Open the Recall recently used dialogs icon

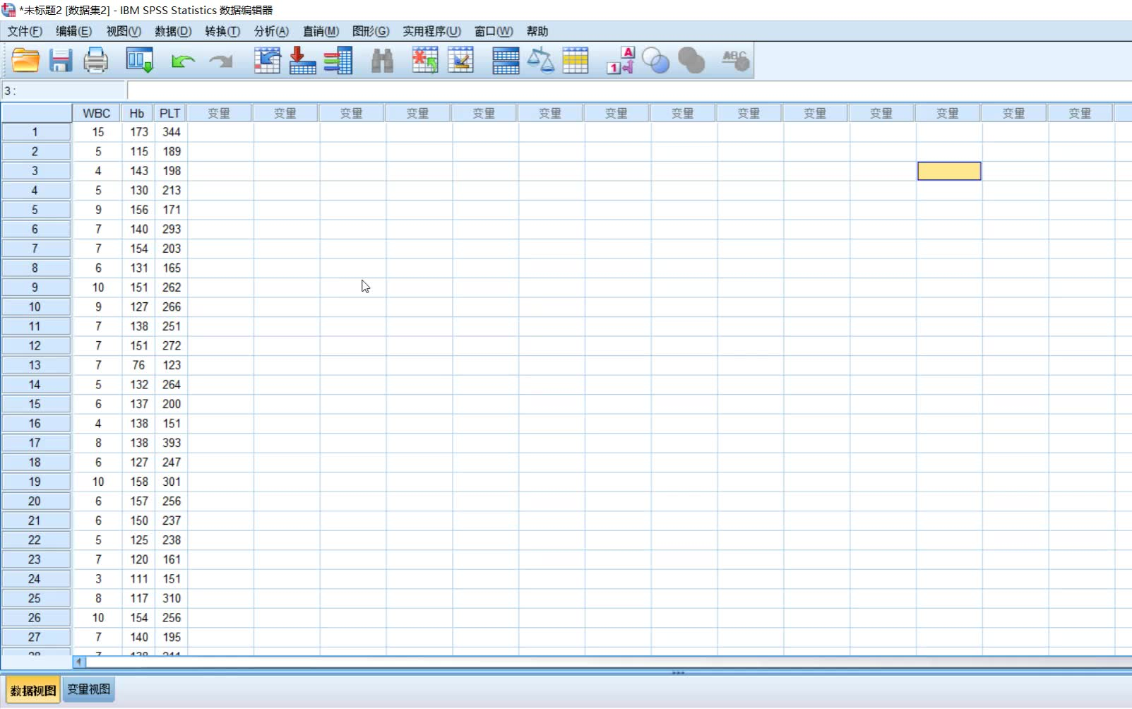[139, 61]
